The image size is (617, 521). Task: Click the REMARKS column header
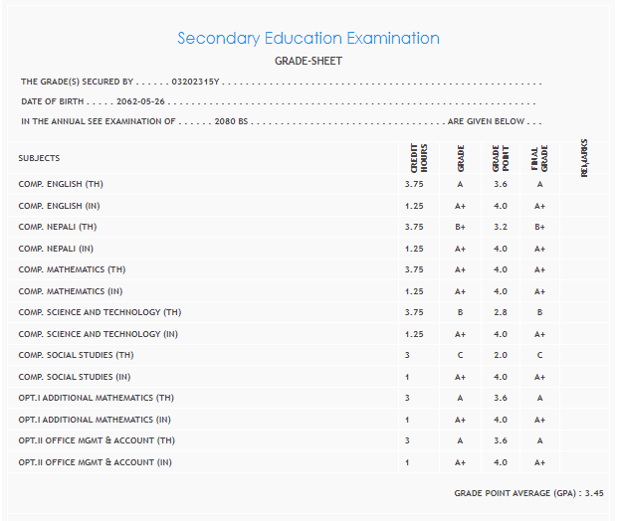tap(583, 158)
